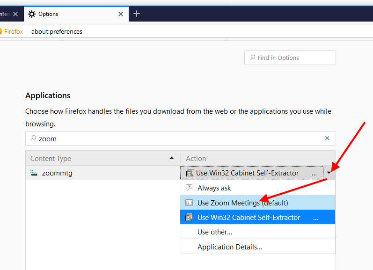Click the Always ask question-mark icon
373x270 pixels.
[x=189, y=188]
